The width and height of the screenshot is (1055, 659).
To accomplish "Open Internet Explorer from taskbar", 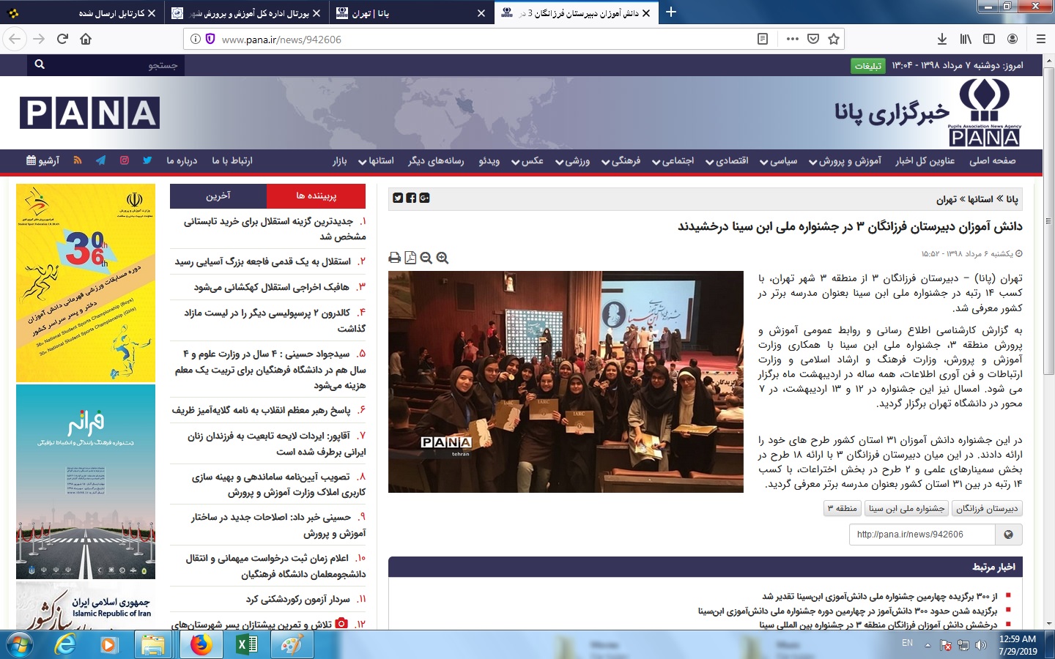I will (x=65, y=644).
